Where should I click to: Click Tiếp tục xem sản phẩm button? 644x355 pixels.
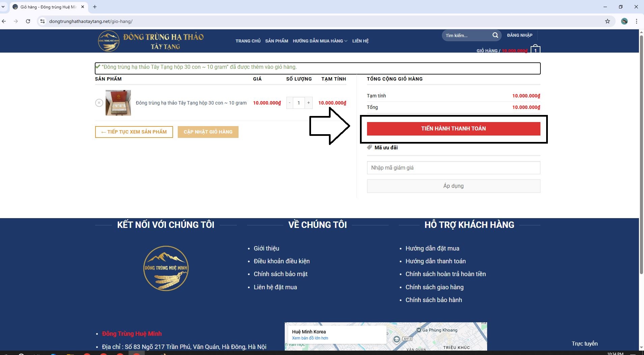134,132
